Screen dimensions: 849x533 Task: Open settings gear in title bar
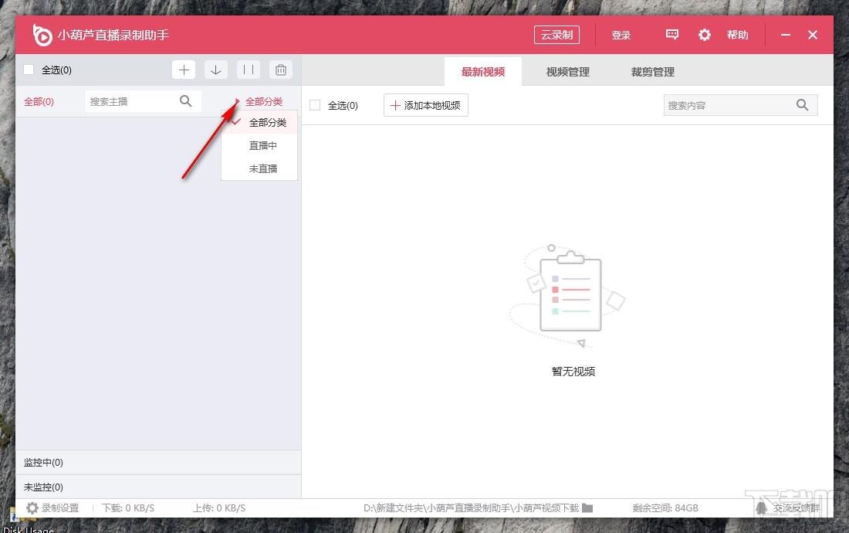(704, 35)
